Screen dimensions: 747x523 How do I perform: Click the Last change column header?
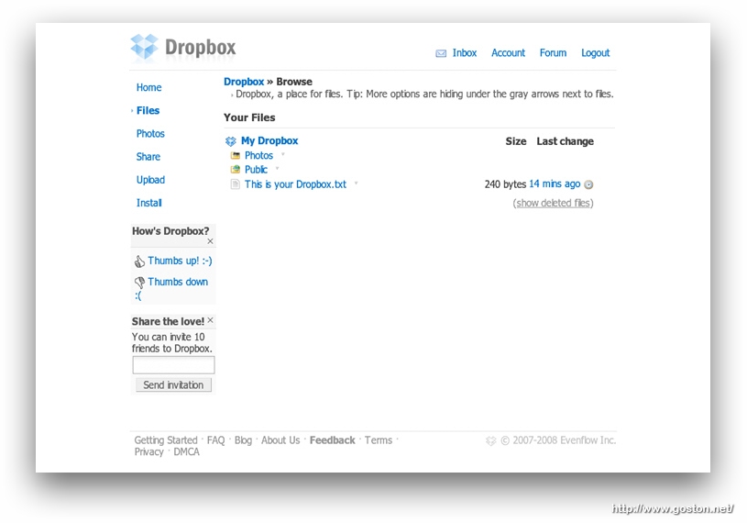[x=565, y=141]
